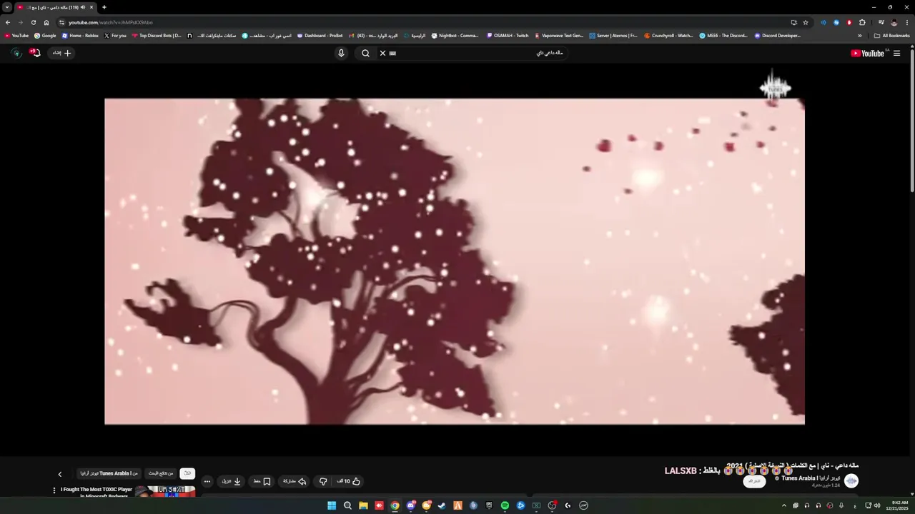Open the more actions ellipsis menu
This screenshot has width=915, height=514.
coord(207,481)
